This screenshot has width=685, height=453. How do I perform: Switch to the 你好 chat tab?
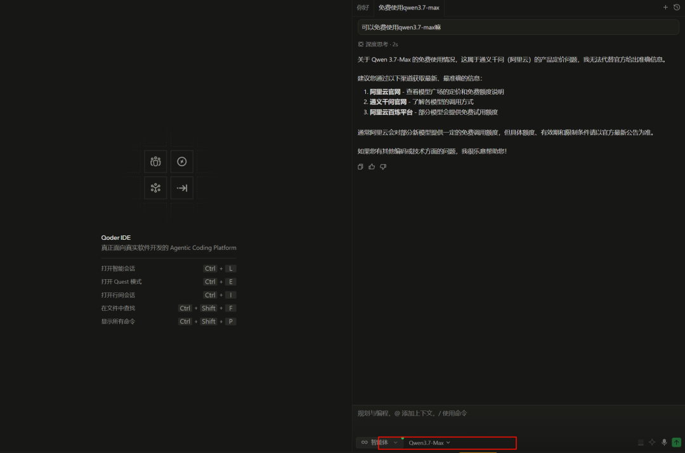(x=363, y=8)
